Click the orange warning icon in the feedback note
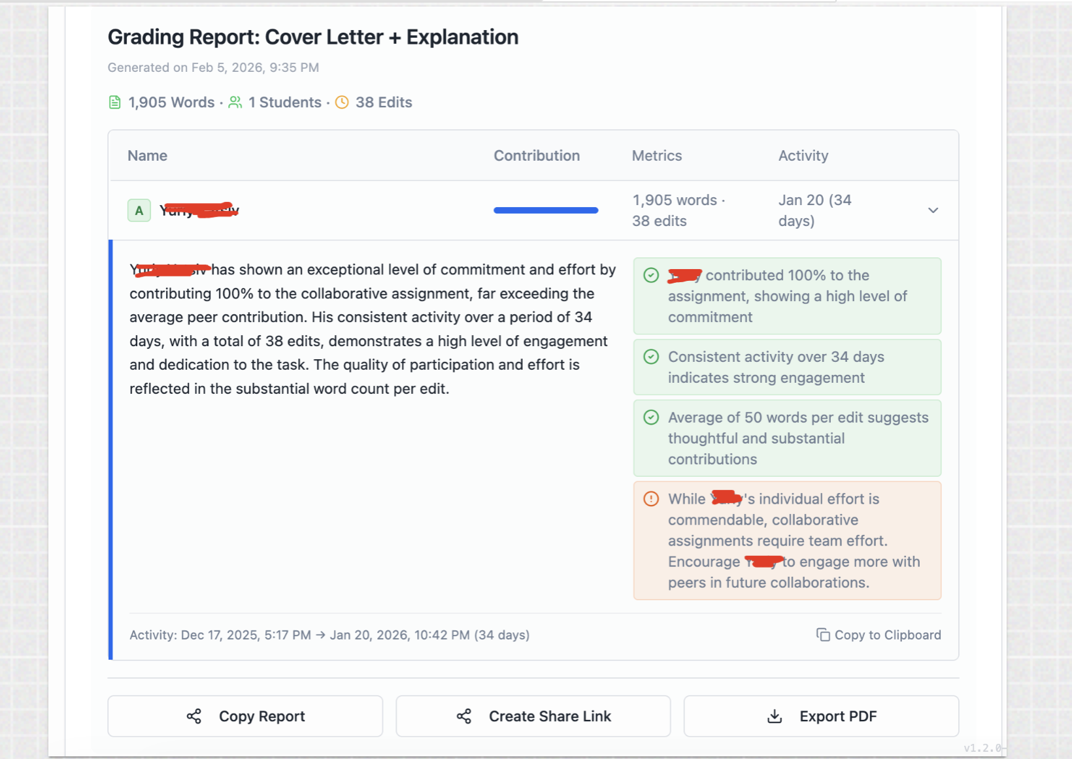The image size is (1072, 759). 651,499
